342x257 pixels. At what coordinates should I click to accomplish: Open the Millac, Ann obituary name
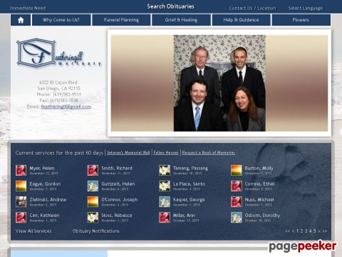[x=184, y=216]
